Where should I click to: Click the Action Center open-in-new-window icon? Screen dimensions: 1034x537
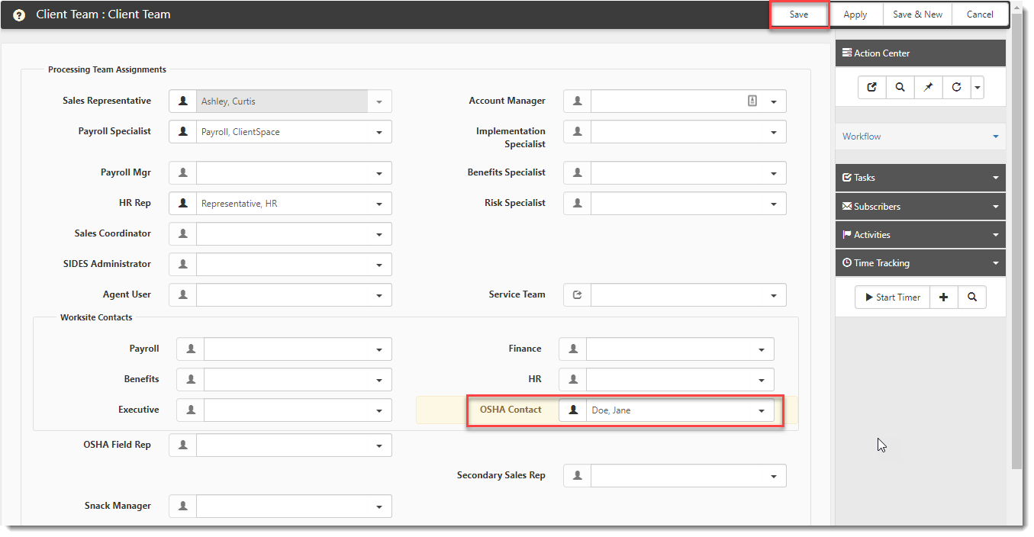pos(871,88)
